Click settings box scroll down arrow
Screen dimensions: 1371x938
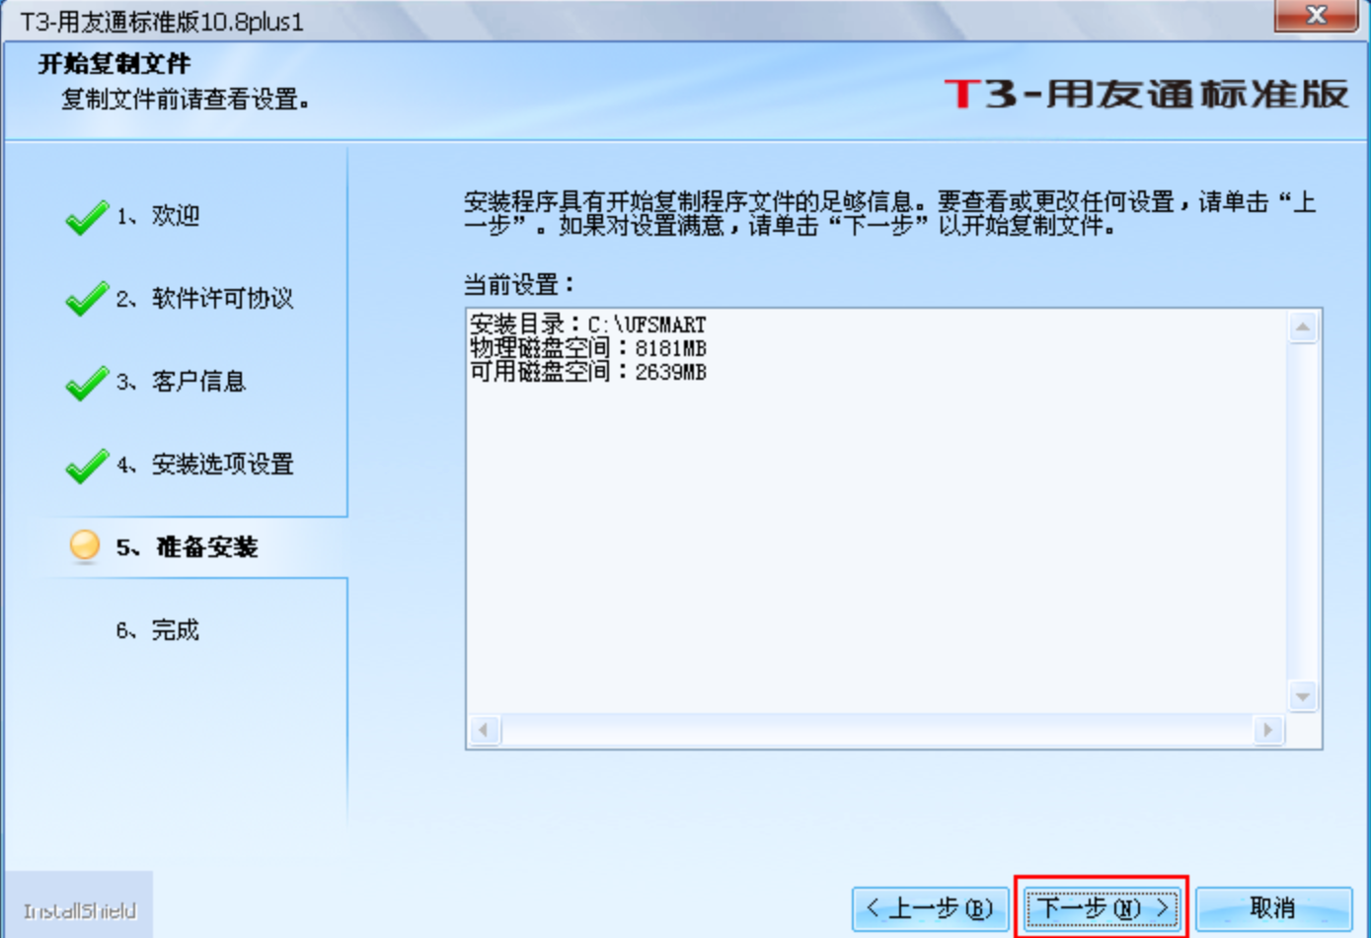click(1303, 696)
